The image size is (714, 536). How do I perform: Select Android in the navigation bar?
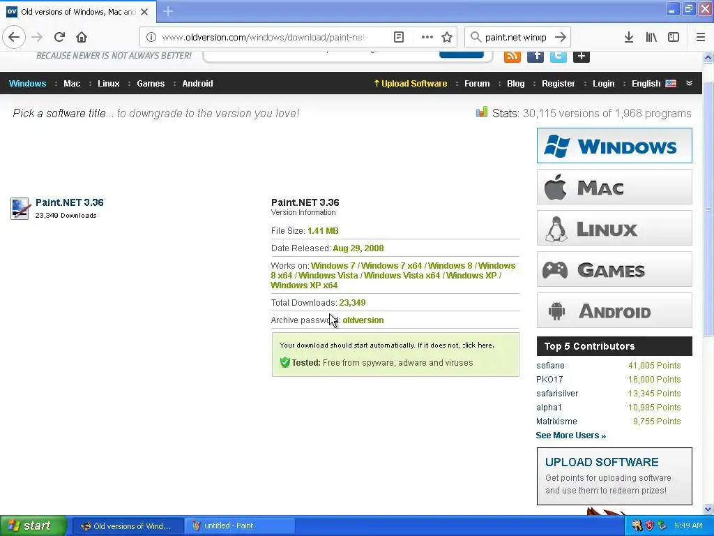[x=197, y=84]
